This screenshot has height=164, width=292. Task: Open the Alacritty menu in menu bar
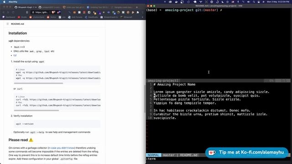click(13, 2)
